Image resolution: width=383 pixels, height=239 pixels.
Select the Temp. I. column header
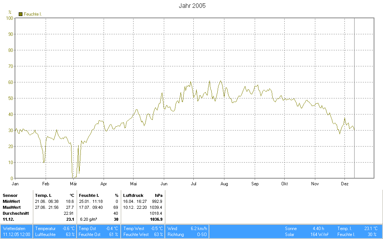tap(43, 195)
